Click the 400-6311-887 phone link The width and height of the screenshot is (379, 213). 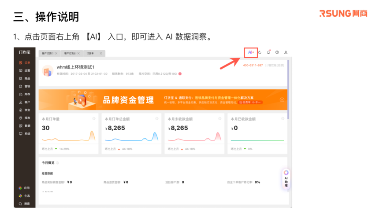click(253, 65)
